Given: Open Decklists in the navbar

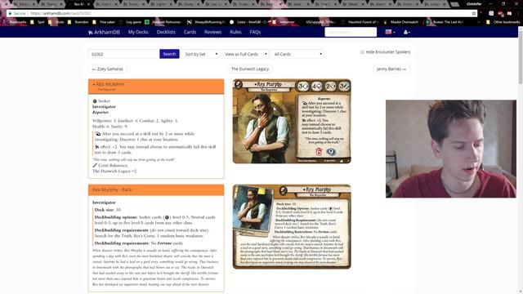Looking at the screenshot, I should coord(166,32).
